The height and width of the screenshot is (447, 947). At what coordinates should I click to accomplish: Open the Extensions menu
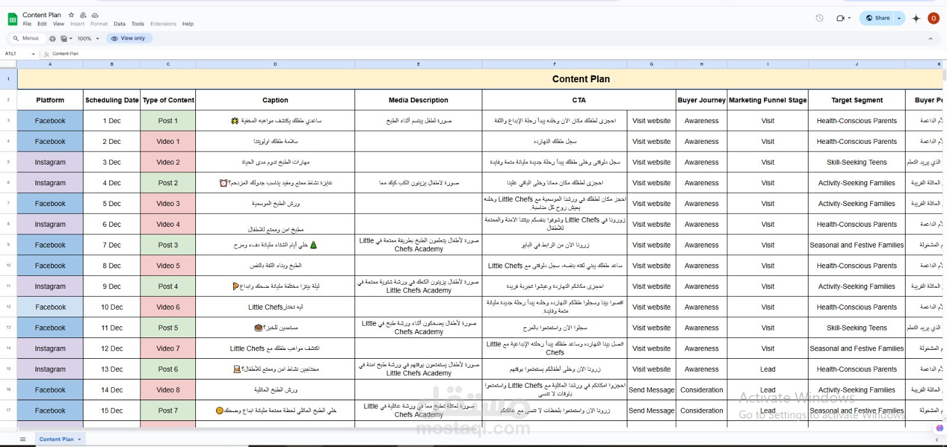tap(163, 24)
